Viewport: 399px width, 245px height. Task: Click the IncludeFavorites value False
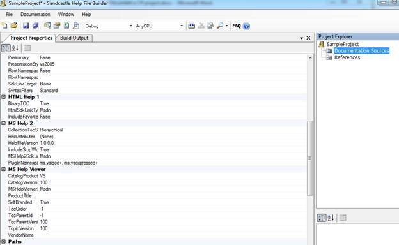(x=45, y=117)
